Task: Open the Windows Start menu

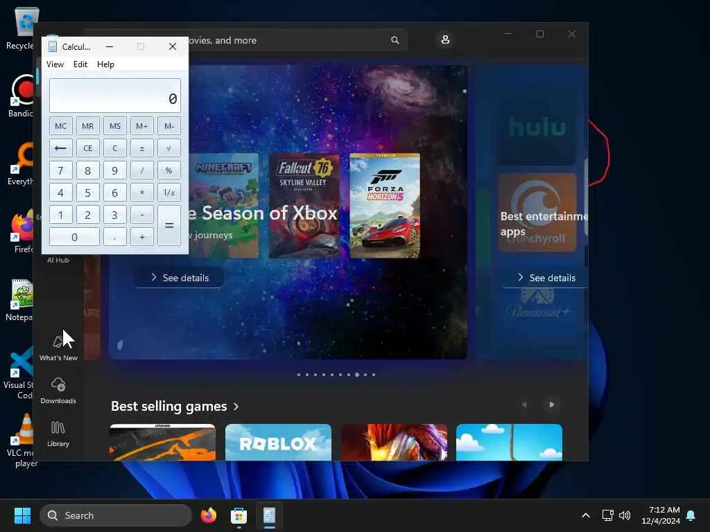Action: tap(22, 515)
